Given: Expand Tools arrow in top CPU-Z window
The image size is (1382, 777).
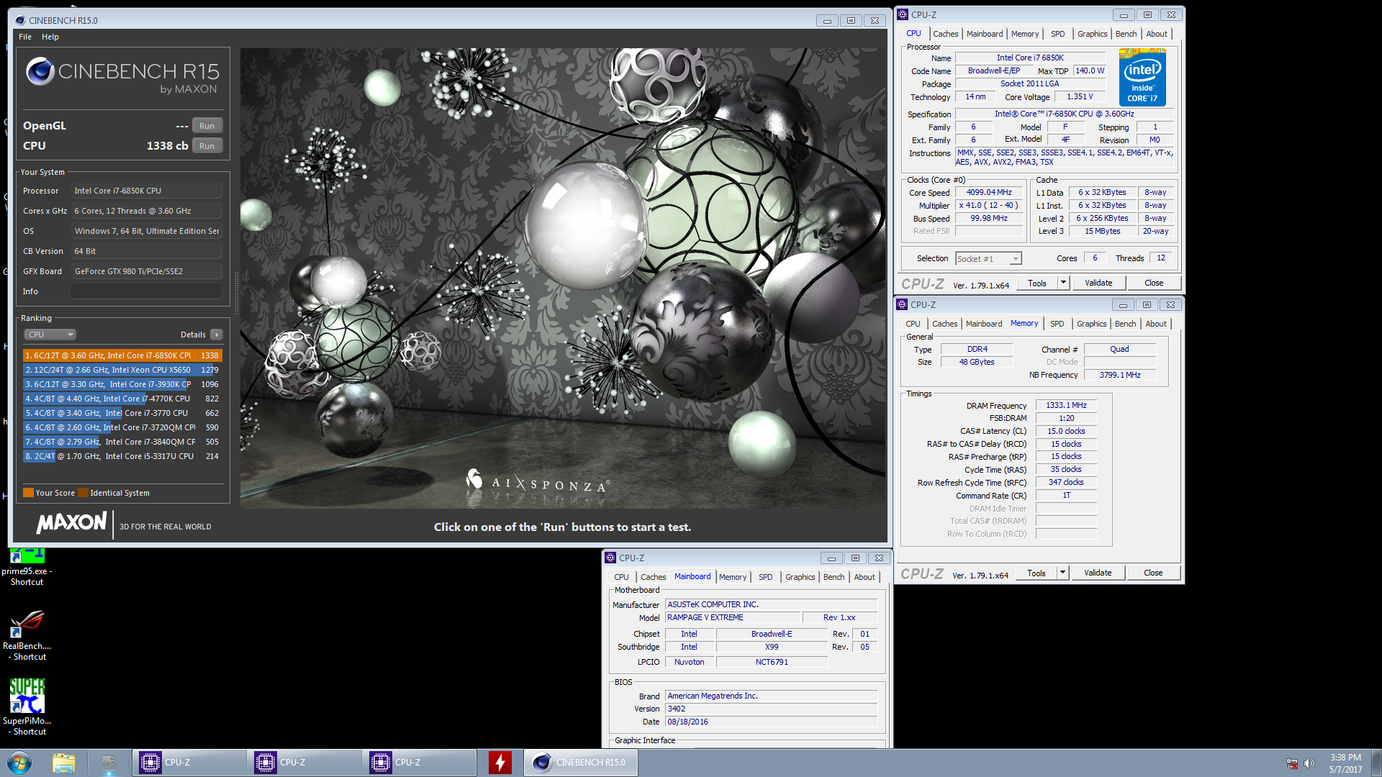Looking at the screenshot, I should coord(1063,283).
